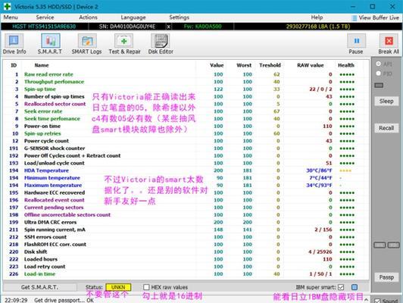
Task: Click the RAW value column header
Action: point(311,65)
